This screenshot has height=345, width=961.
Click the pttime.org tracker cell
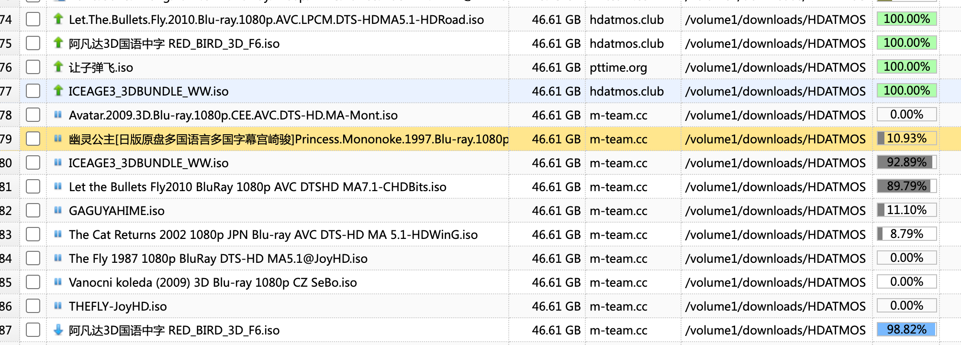[618, 67]
